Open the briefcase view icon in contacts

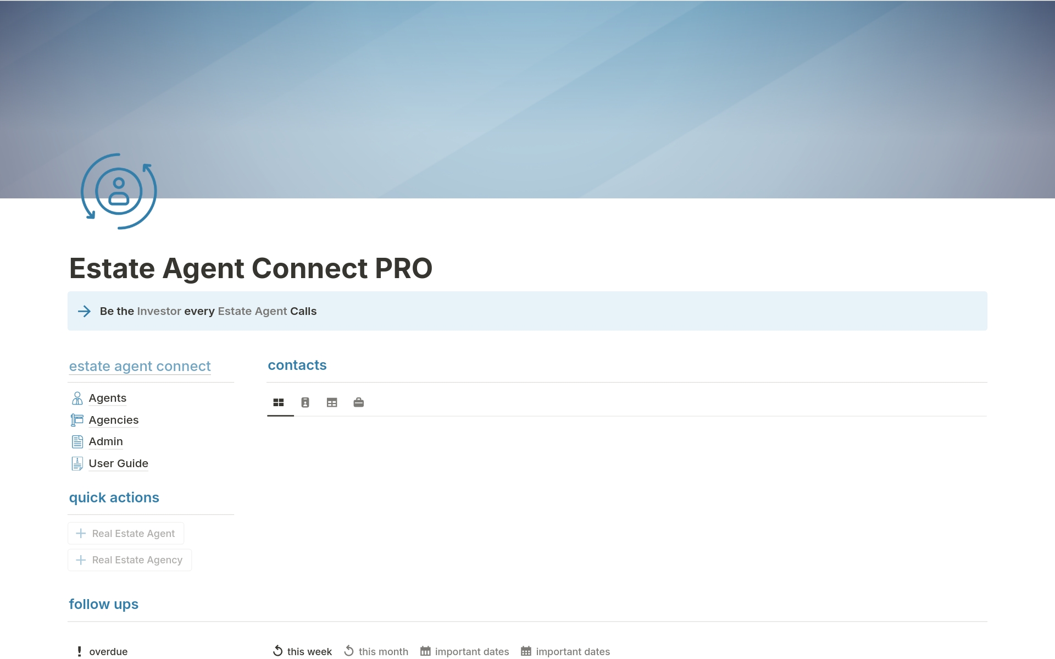point(359,403)
